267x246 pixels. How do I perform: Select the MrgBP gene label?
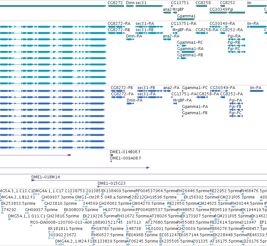pyautogui.click(x=178, y=9)
